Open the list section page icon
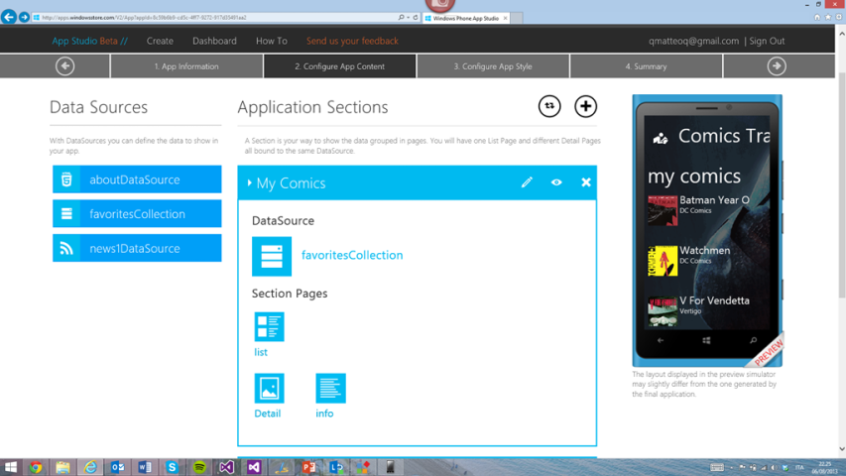Viewport: 846px width, 476px height. click(x=269, y=326)
